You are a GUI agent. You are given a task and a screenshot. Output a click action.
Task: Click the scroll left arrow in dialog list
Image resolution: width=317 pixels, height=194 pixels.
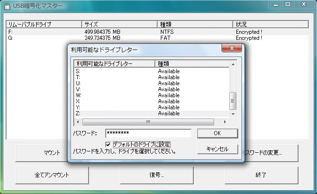coord(78,122)
